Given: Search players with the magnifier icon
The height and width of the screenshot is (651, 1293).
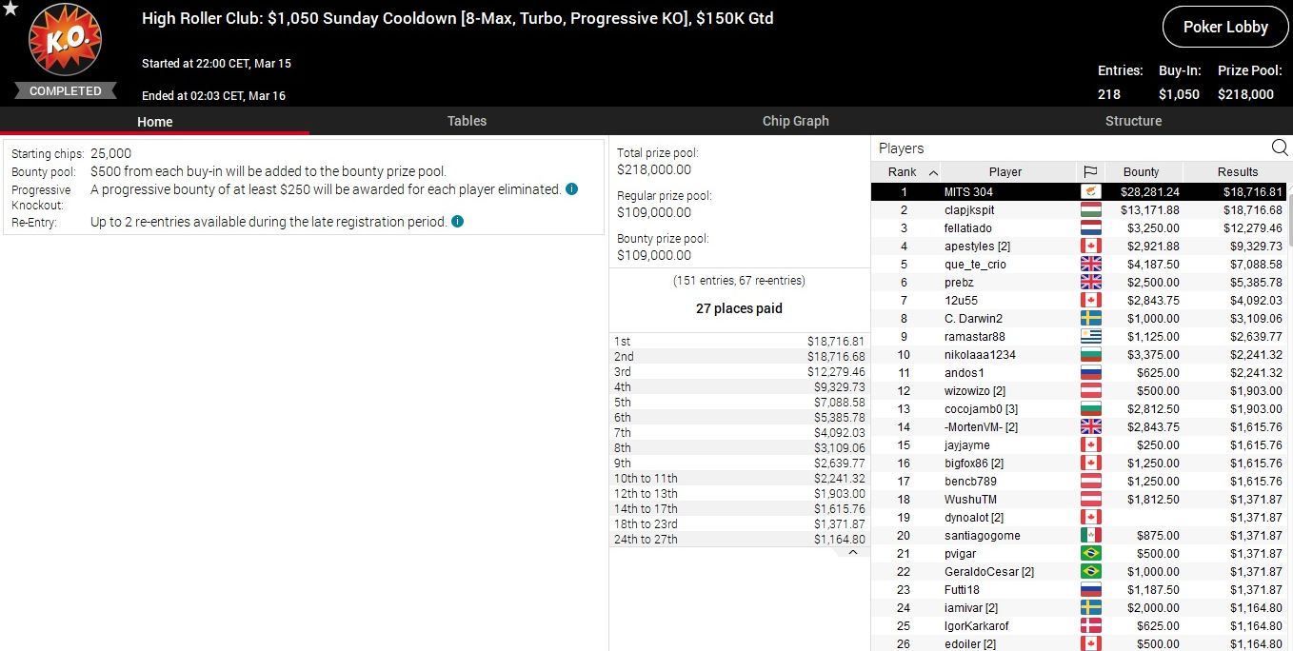Looking at the screenshot, I should [x=1280, y=148].
